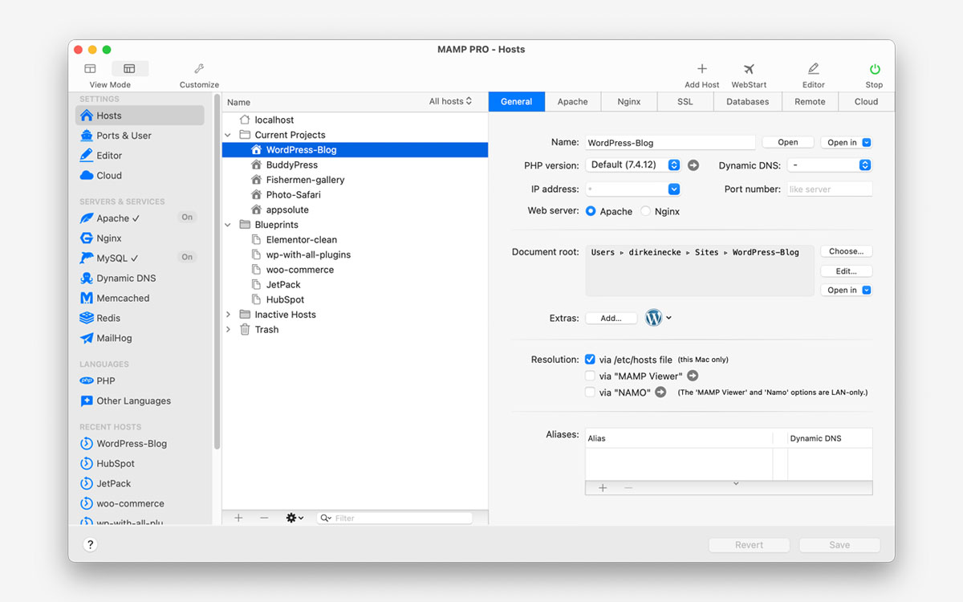The width and height of the screenshot is (963, 602).
Task: Open Customize wrench icon
Action: pyautogui.click(x=199, y=69)
